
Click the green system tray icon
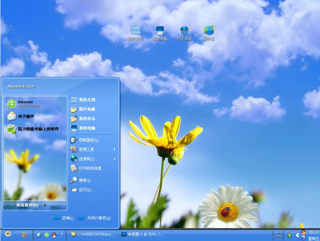pyautogui.click(x=289, y=235)
